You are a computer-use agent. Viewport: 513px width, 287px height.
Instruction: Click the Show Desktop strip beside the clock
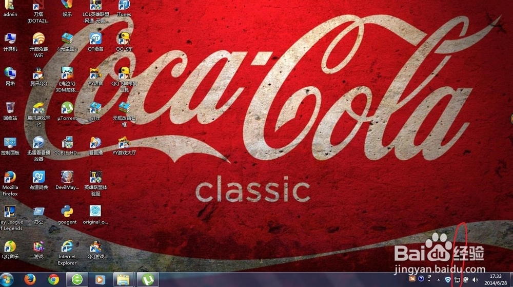tap(511, 280)
